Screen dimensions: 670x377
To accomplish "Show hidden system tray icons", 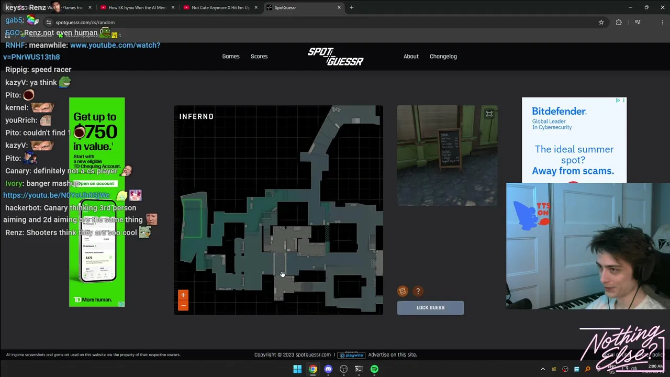I will 543,369.
